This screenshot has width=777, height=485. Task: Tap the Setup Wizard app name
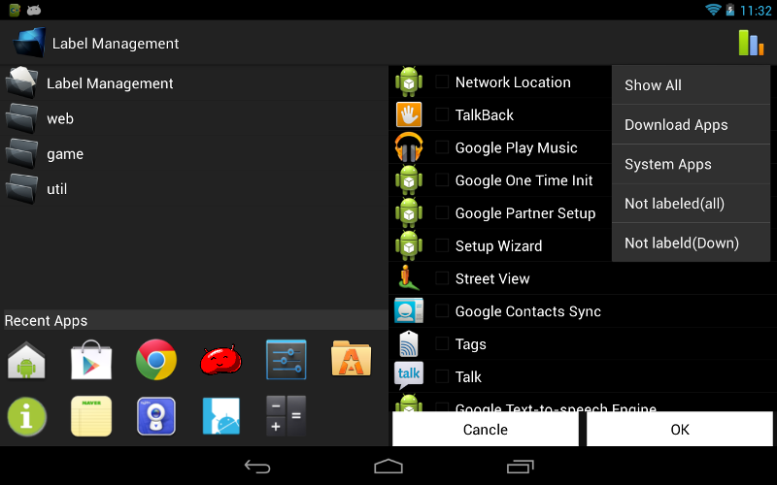(x=498, y=246)
